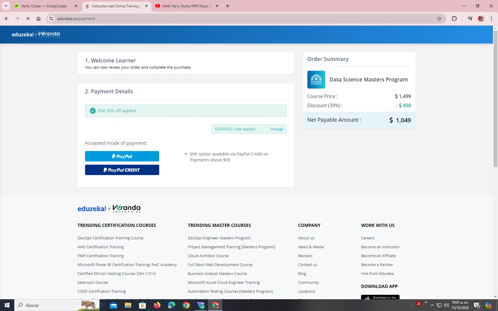Open Cloud Architect Course link
Image resolution: width=498 pixels, height=311 pixels.
click(208, 256)
